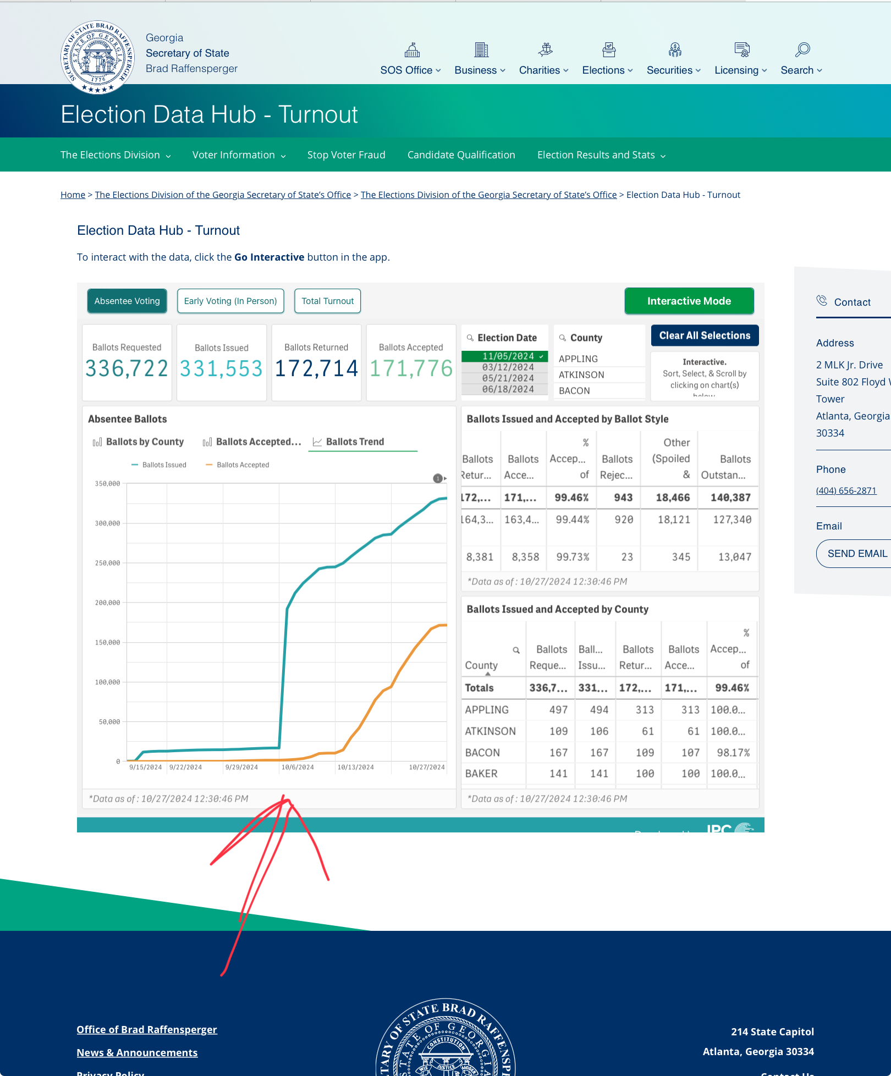Sort by the County column header
The image size is (891, 1076).
coord(481,665)
